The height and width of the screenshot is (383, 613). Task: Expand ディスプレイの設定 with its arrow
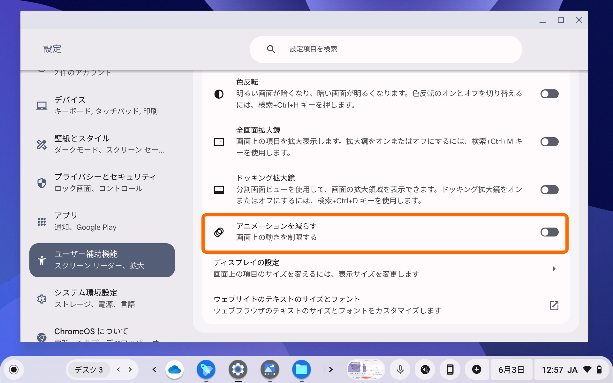click(x=555, y=268)
